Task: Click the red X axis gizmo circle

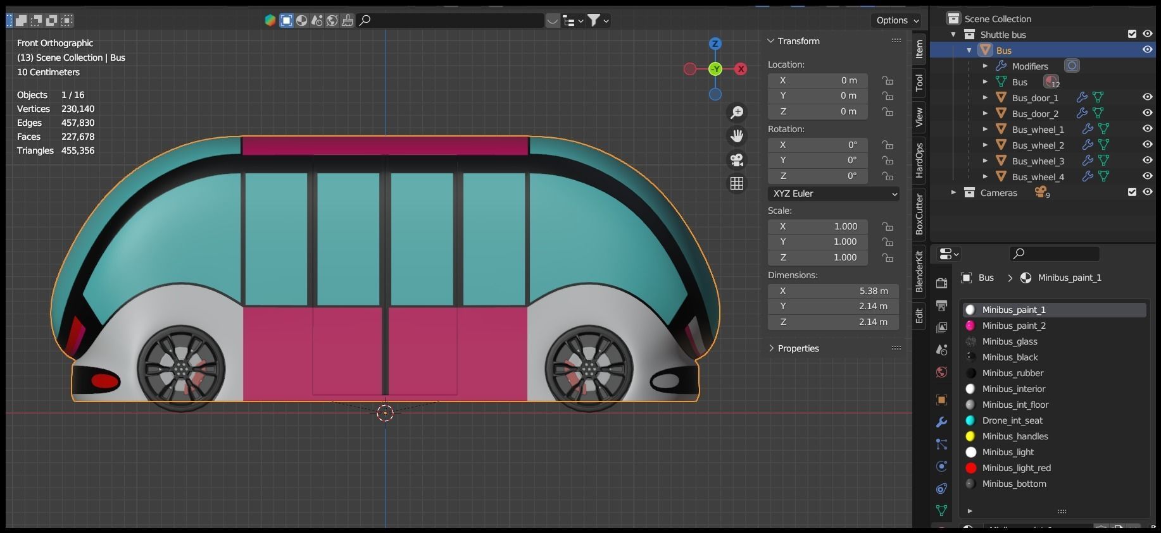Action: pos(741,69)
